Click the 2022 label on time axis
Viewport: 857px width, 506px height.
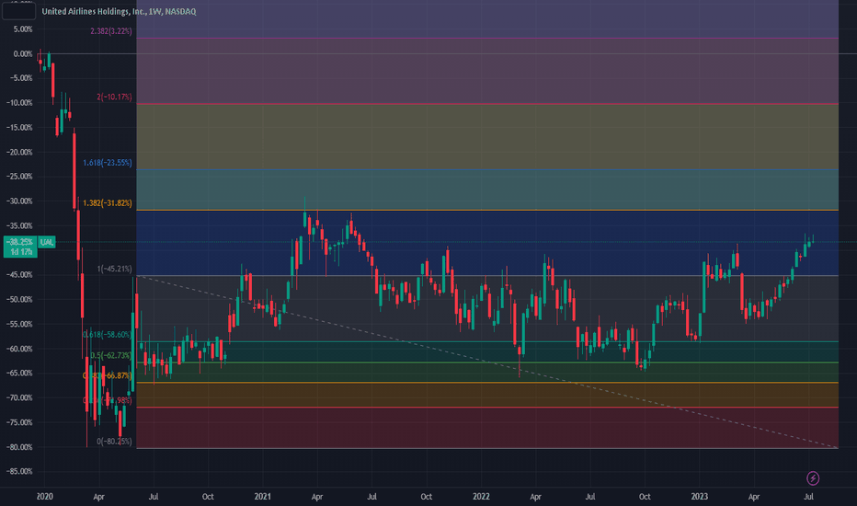pyautogui.click(x=481, y=497)
